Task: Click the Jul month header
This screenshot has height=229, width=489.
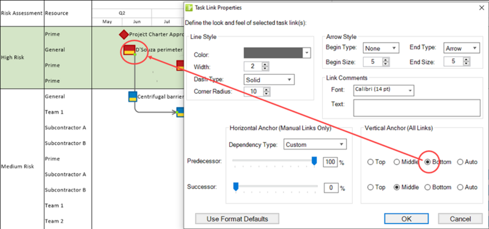Action: 167,22
